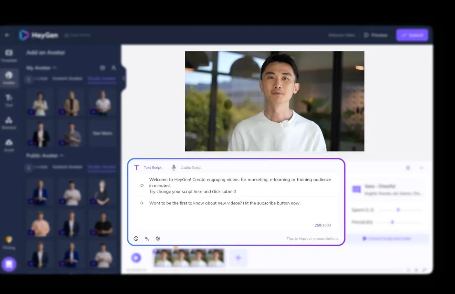The image size is (455, 294).
Task: Click the Submit button
Action: click(412, 35)
